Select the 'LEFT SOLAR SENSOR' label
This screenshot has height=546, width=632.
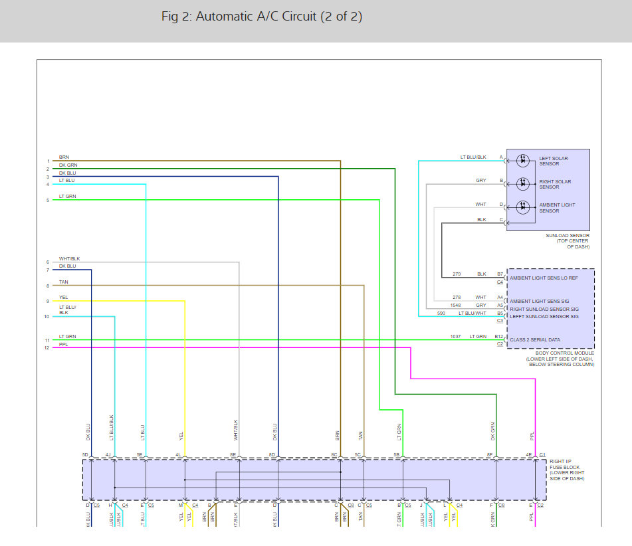click(554, 161)
